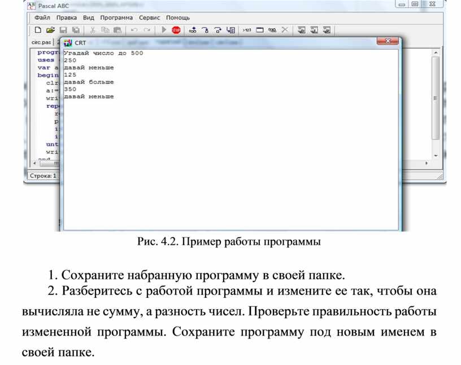Run the program with the green arrow
Screen dimensions: 461x365
tap(164, 30)
